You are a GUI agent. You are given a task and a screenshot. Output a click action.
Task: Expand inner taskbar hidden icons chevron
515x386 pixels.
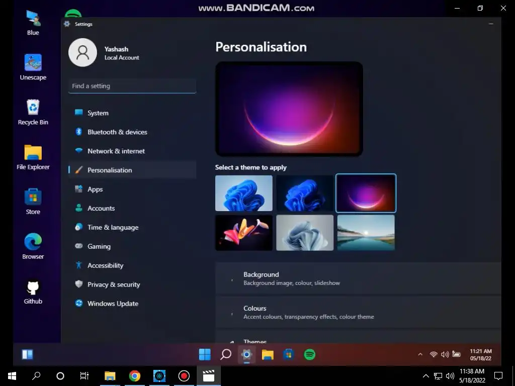coord(420,354)
